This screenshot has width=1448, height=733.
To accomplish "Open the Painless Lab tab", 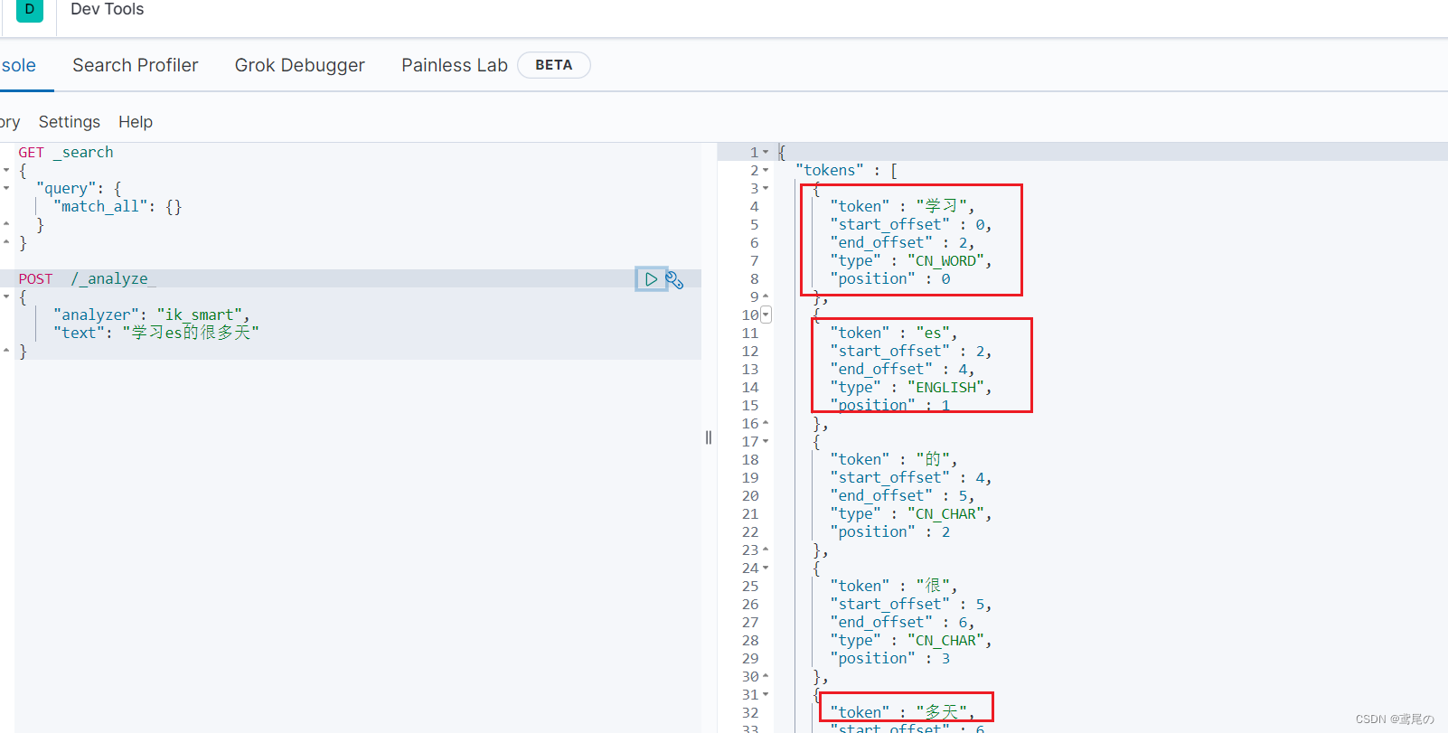I will coord(455,65).
